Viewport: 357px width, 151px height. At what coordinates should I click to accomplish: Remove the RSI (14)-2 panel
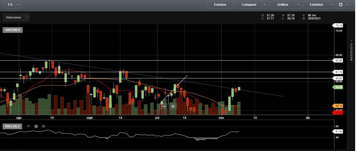(x=43, y=126)
